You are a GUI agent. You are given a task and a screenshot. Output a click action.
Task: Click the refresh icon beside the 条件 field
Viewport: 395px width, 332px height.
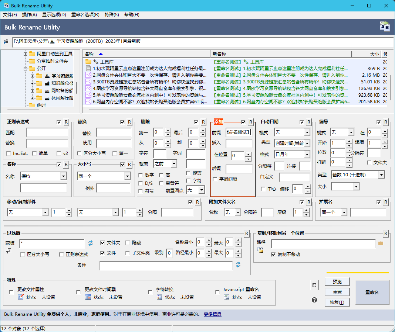[x=238, y=265]
